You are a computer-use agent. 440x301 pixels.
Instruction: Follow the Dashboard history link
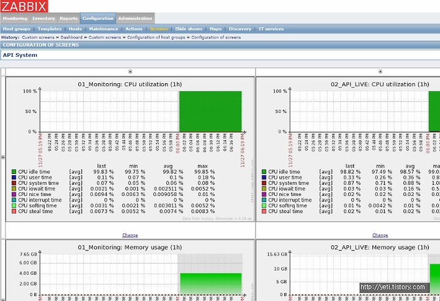coord(71,37)
